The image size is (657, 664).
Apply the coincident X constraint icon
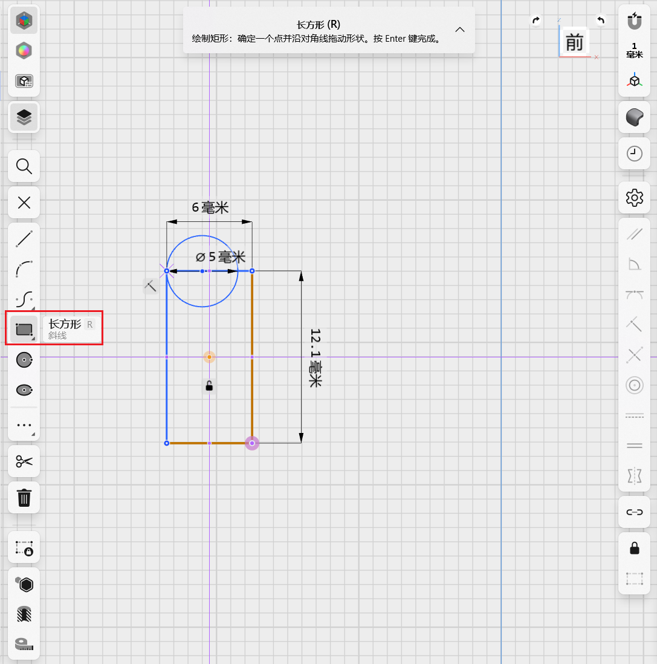634,355
